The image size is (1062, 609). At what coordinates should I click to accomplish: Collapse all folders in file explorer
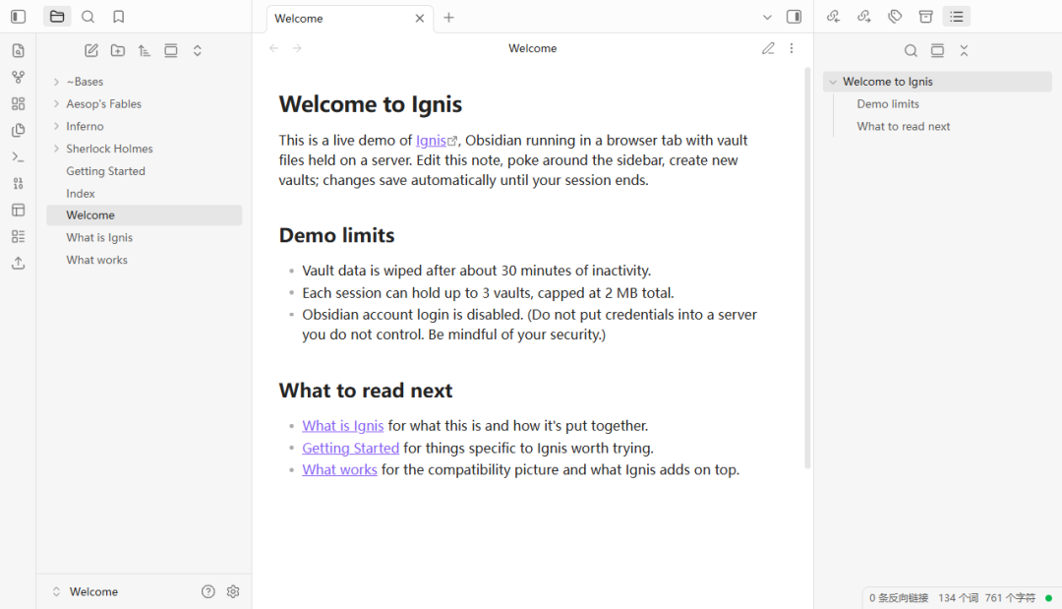coord(197,51)
